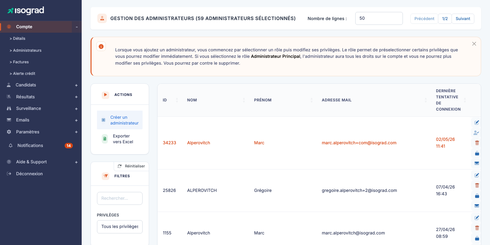Sort by Dernière tentative de connexion arrows

pyautogui.click(x=465, y=100)
